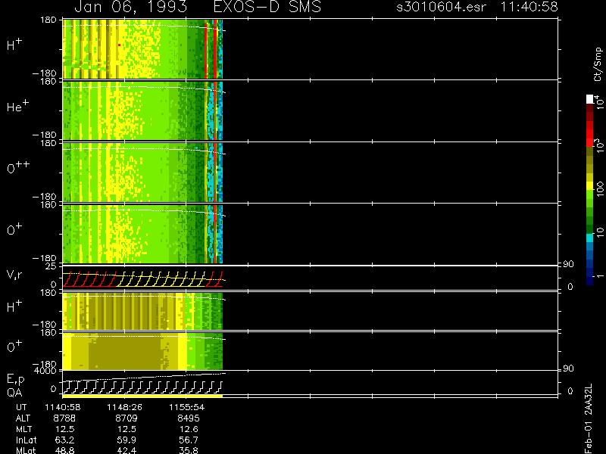Select MLat value 35.8

click(189, 450)
